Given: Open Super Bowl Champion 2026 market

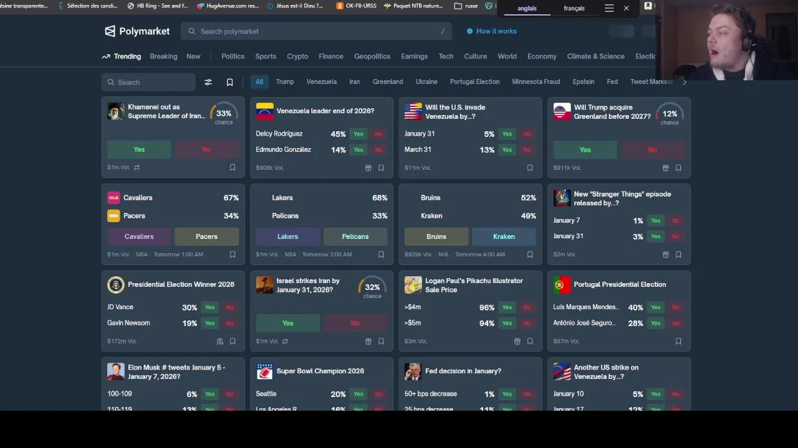Looking at the screenshot, I should tap(320, 371).
